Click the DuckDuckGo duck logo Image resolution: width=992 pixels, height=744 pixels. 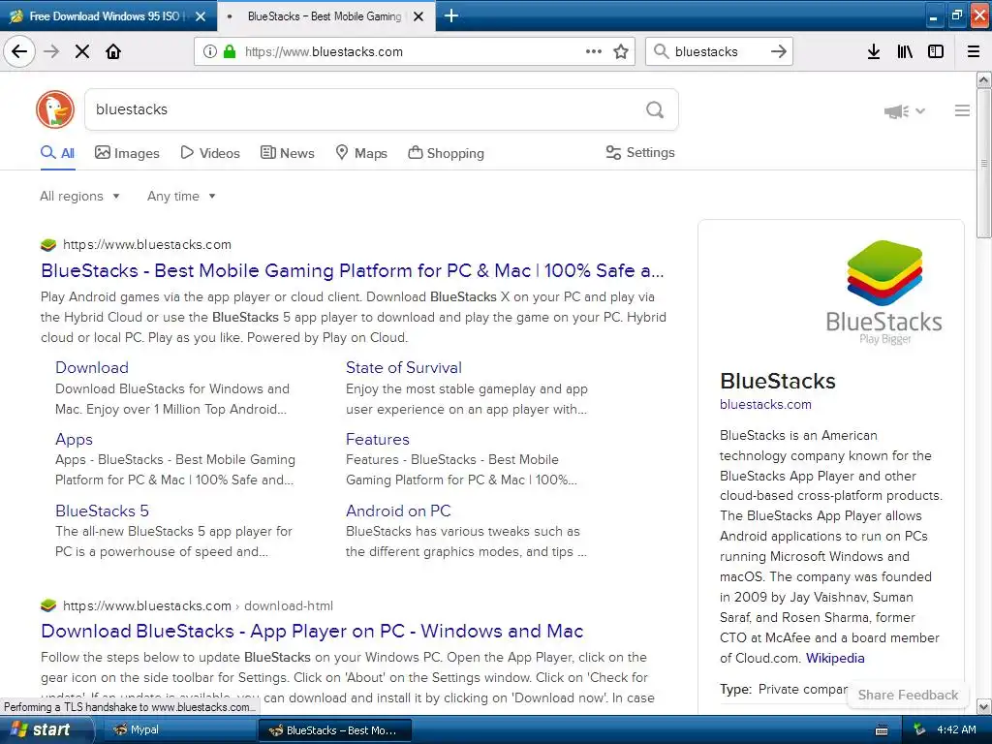[55, 109]
